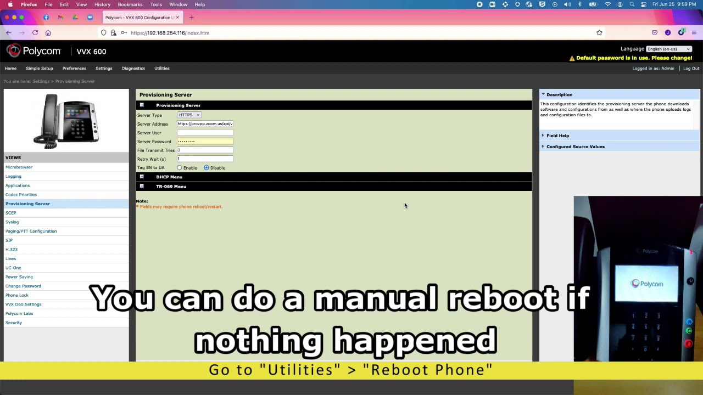Viewport: 703px width, 395px height.
Task: Open the Firefox hamburger menu
Action: tap(694, 33)
